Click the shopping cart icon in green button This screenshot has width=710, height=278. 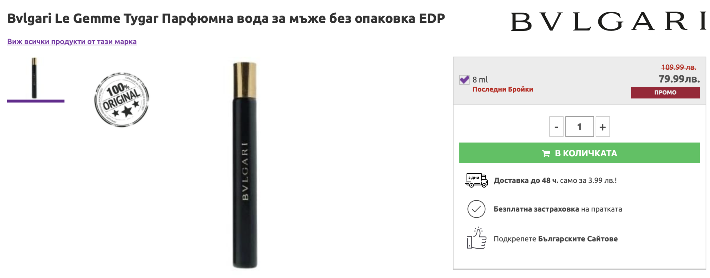[546, 153]
